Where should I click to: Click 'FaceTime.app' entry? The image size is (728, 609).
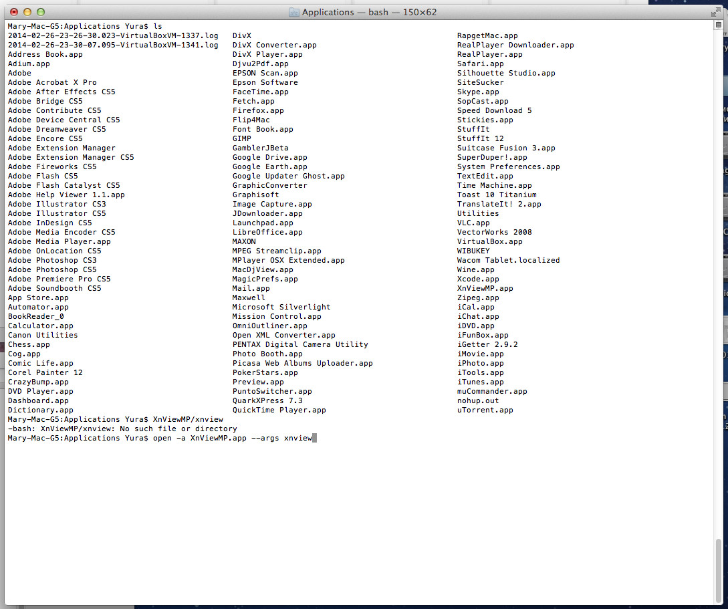point(261,92)
